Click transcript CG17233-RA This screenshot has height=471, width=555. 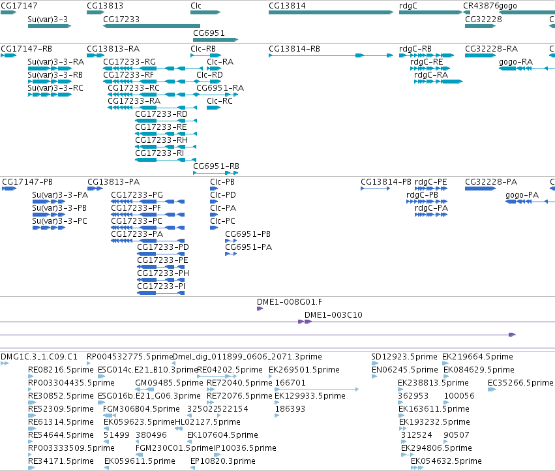click(152, 108)
